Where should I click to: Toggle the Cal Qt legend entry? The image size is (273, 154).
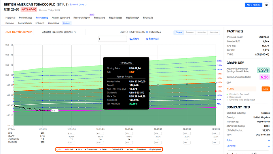click(x=130, y=150)
